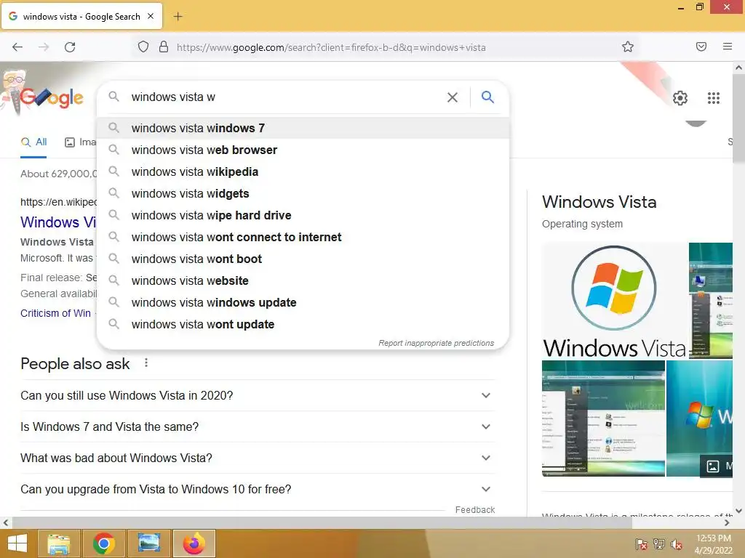Choose suggestion windows vista windows 7
Screen dimensions: 745x558
click(303, 128)
